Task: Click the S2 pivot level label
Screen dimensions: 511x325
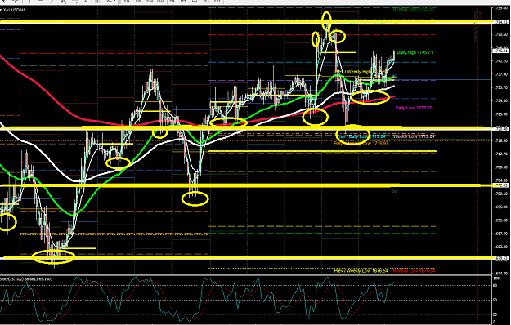Action: (394, 191)
